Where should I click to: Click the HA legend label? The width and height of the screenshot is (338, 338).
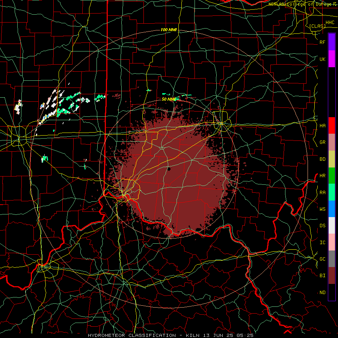[322, 126]
